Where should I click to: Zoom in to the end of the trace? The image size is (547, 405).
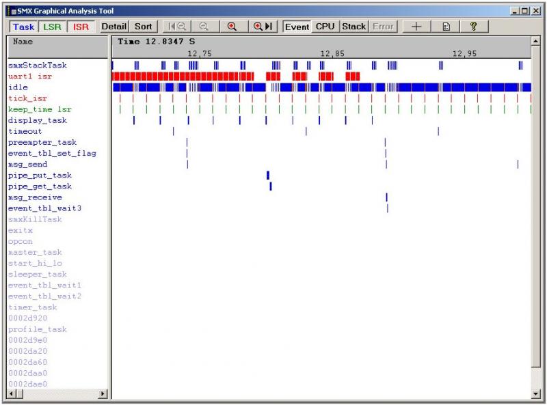[263, 27]
